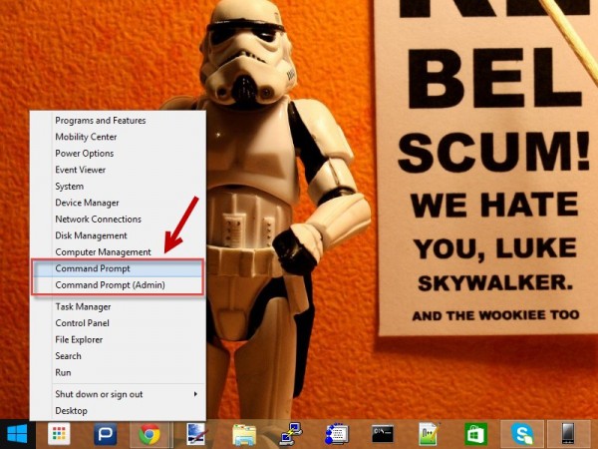Select Shut down or sign out
The image size is (598, 449).
99,394
